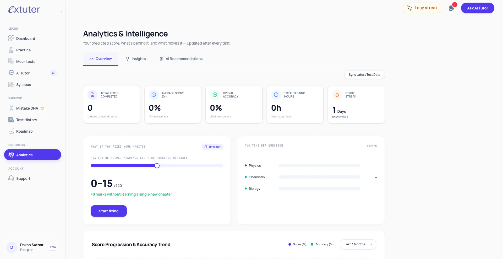
Task: Open the notifications bell
Action: (x=451, y=8)
